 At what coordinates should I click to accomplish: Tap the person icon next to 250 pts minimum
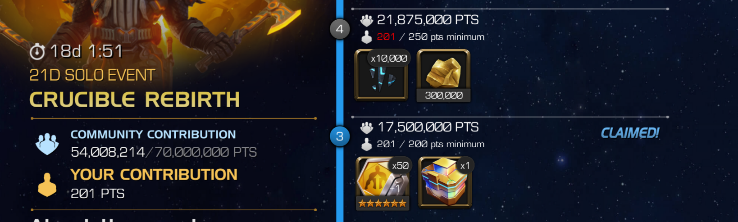coord(367,37)
